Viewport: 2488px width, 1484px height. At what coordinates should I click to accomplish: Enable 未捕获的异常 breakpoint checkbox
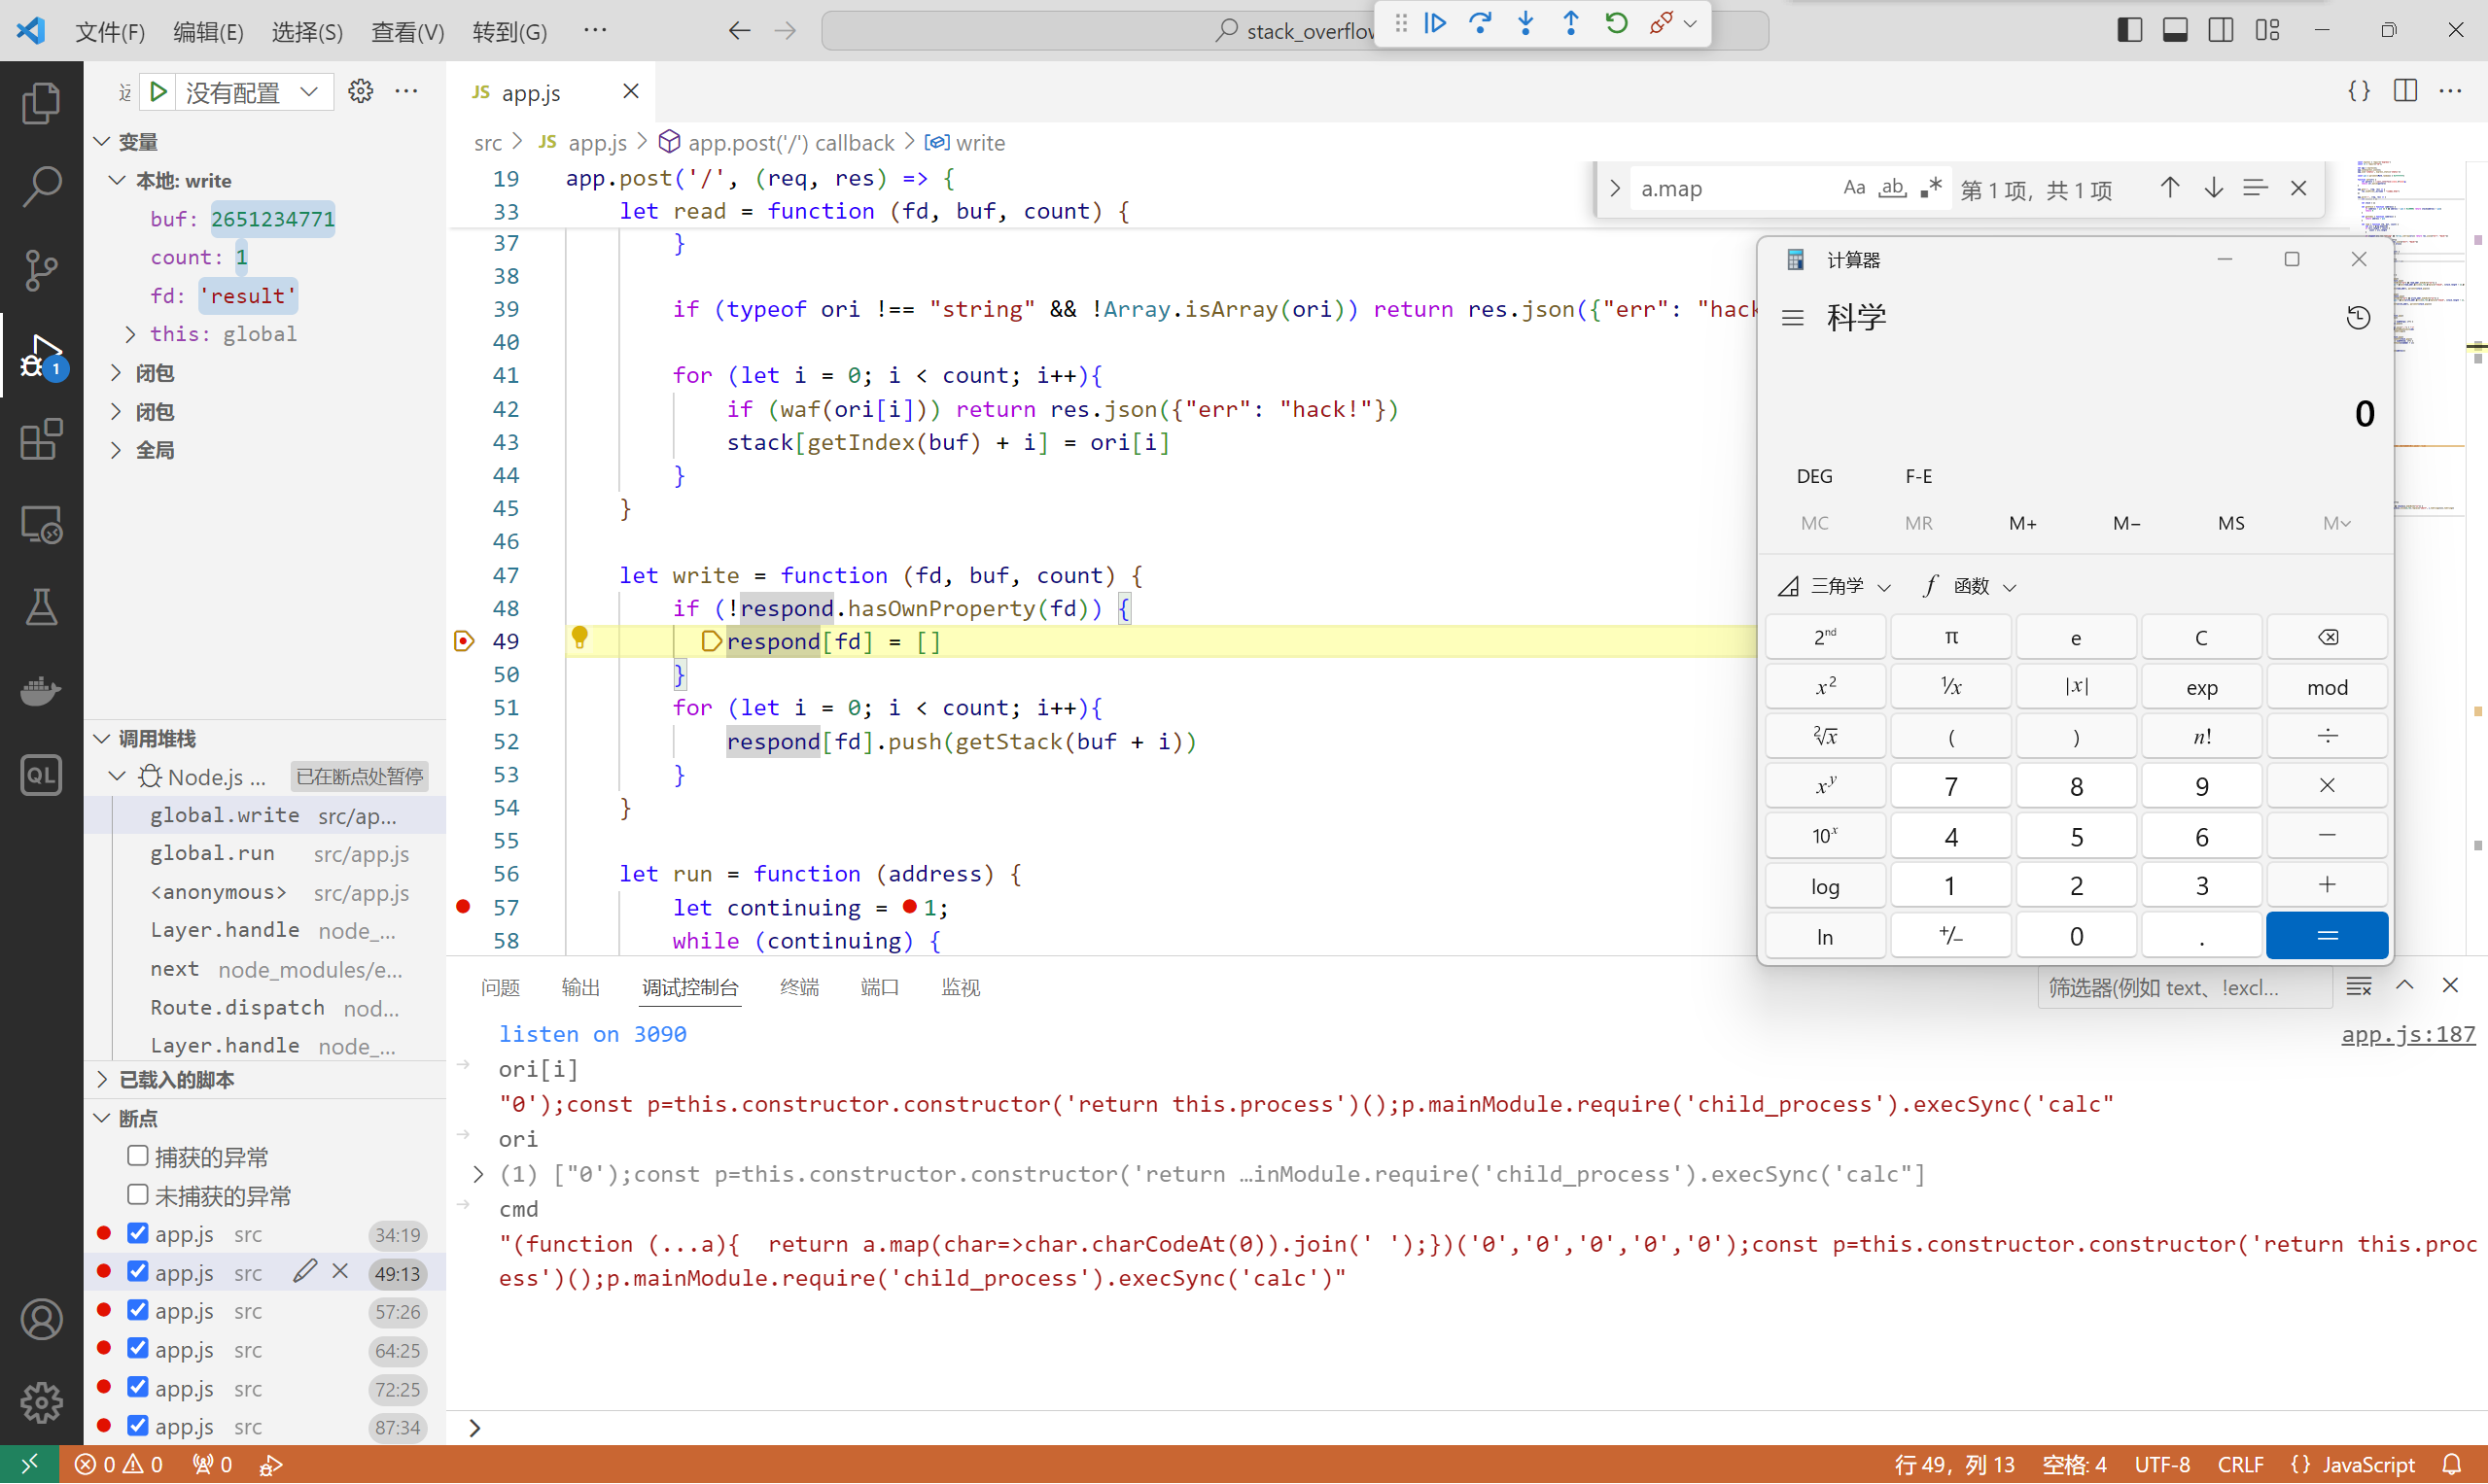tap(138, 1195)
